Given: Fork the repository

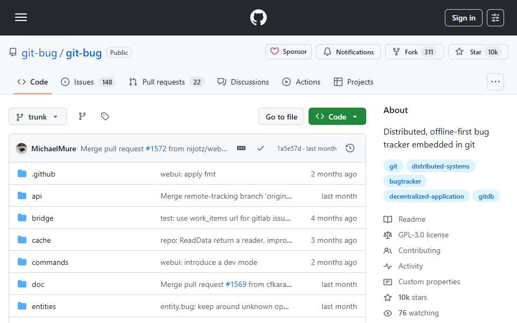Looking at the screenshot, I should [414, 52].
